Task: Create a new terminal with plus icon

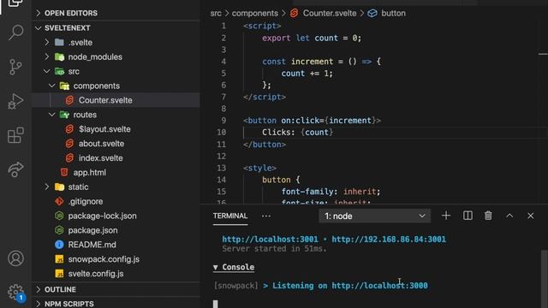Action: point(446,216)
